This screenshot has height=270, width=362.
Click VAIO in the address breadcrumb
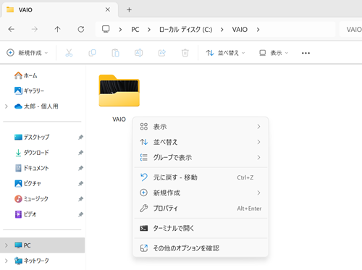point(240,30)
